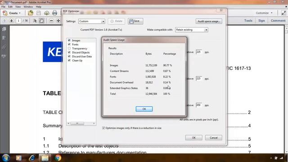Toggle optimize images only if reduction checkbox
The height and width of the screenshot is (162, 288).
(x=103, y=128)
